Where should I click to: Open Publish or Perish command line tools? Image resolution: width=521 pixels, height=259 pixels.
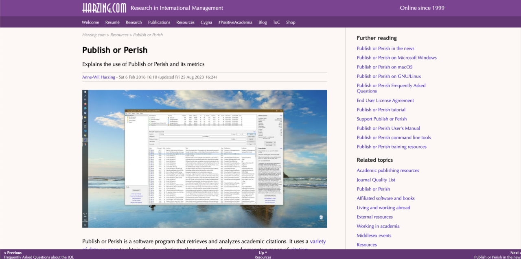(x=394, y=138)
